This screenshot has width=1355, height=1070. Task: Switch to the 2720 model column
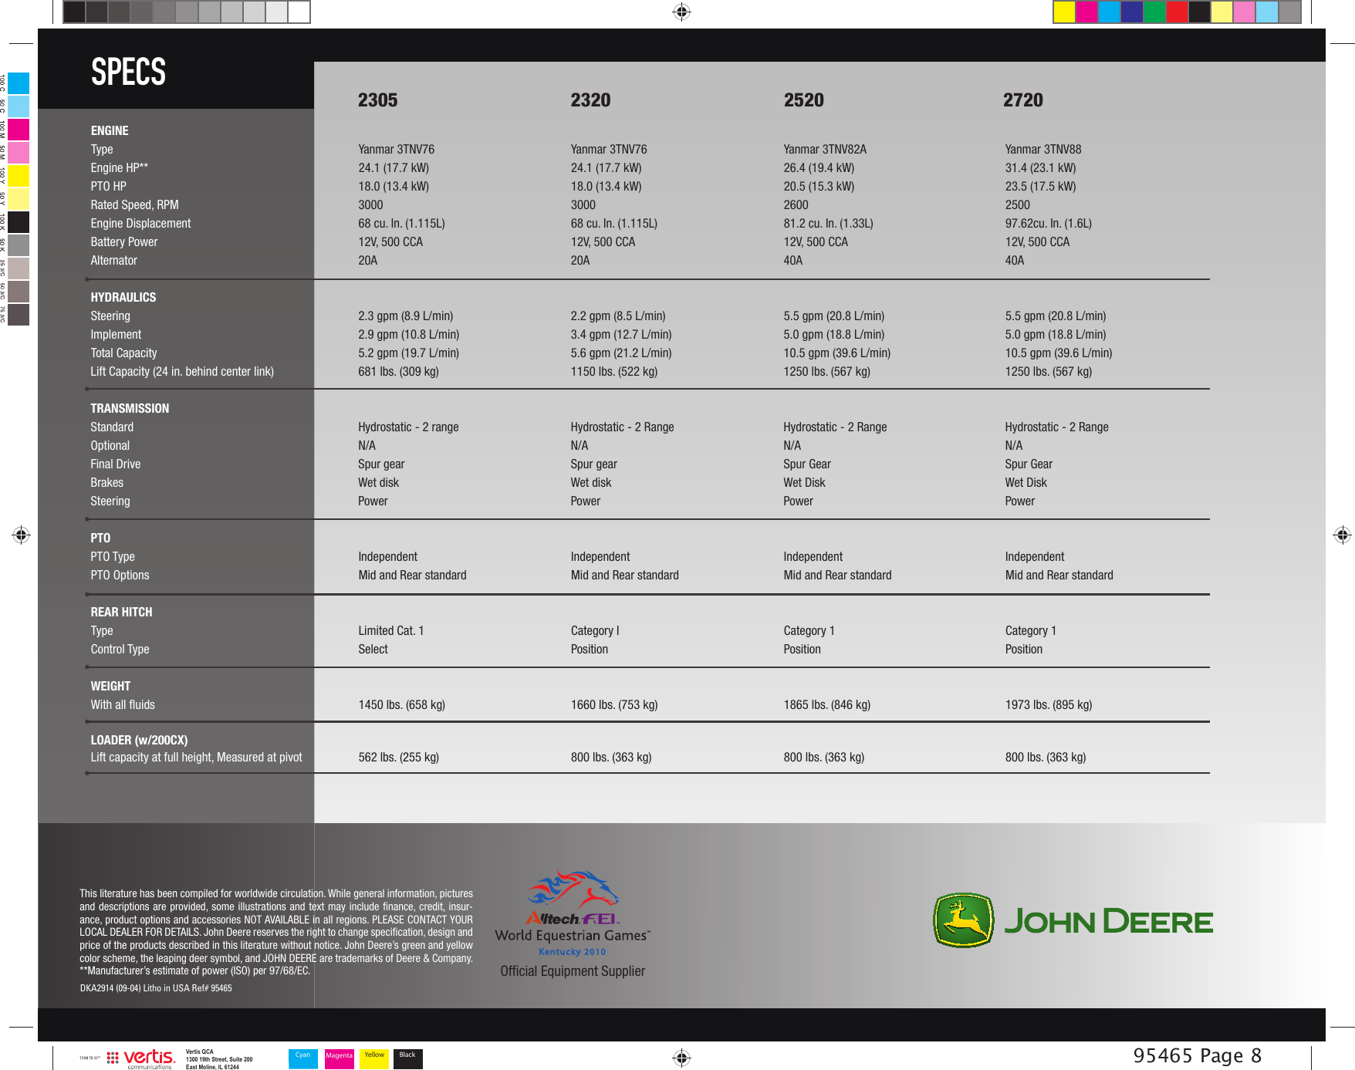1024,100
